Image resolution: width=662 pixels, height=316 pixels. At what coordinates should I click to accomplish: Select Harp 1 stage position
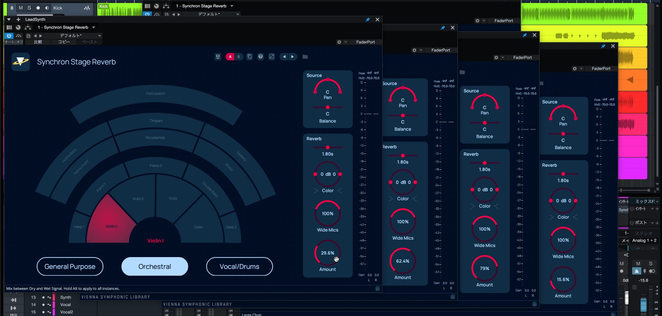coord(79,227)
